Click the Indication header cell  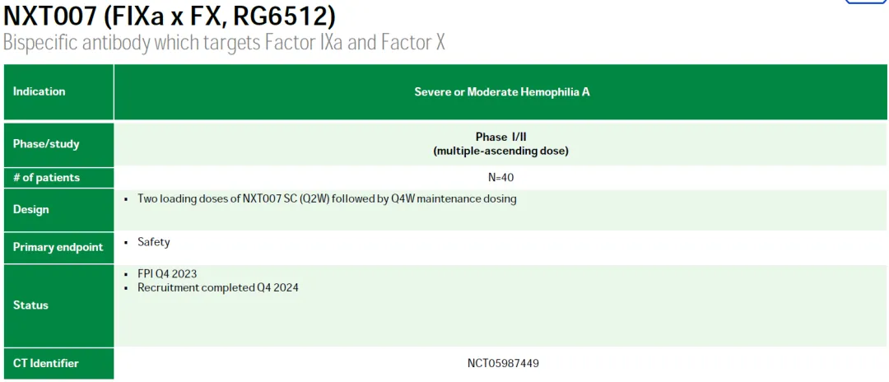40,91
